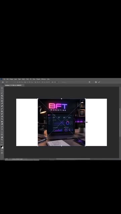Select the Lasso tool
121x214 pixels.
click(2, 93)
